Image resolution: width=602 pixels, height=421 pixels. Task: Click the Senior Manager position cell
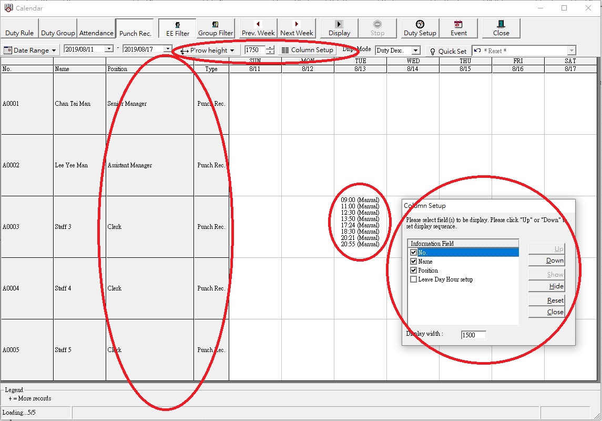click(x=150, y=104)
